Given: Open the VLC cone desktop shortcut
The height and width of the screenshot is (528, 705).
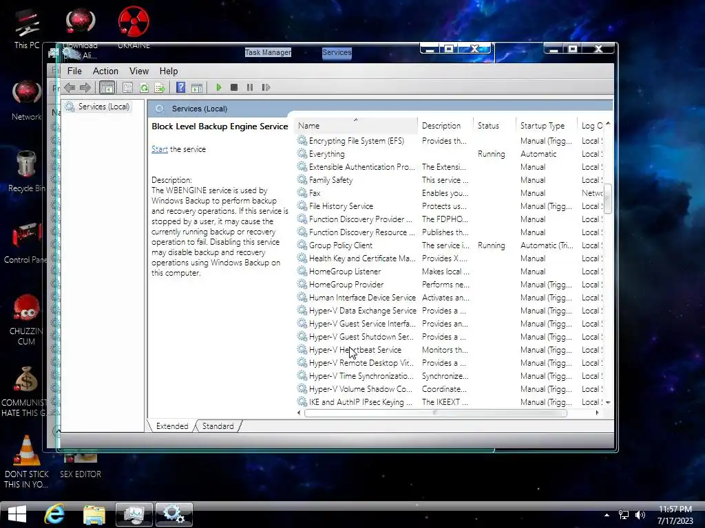Looking at the screenshot, I should tap(27, 461).
